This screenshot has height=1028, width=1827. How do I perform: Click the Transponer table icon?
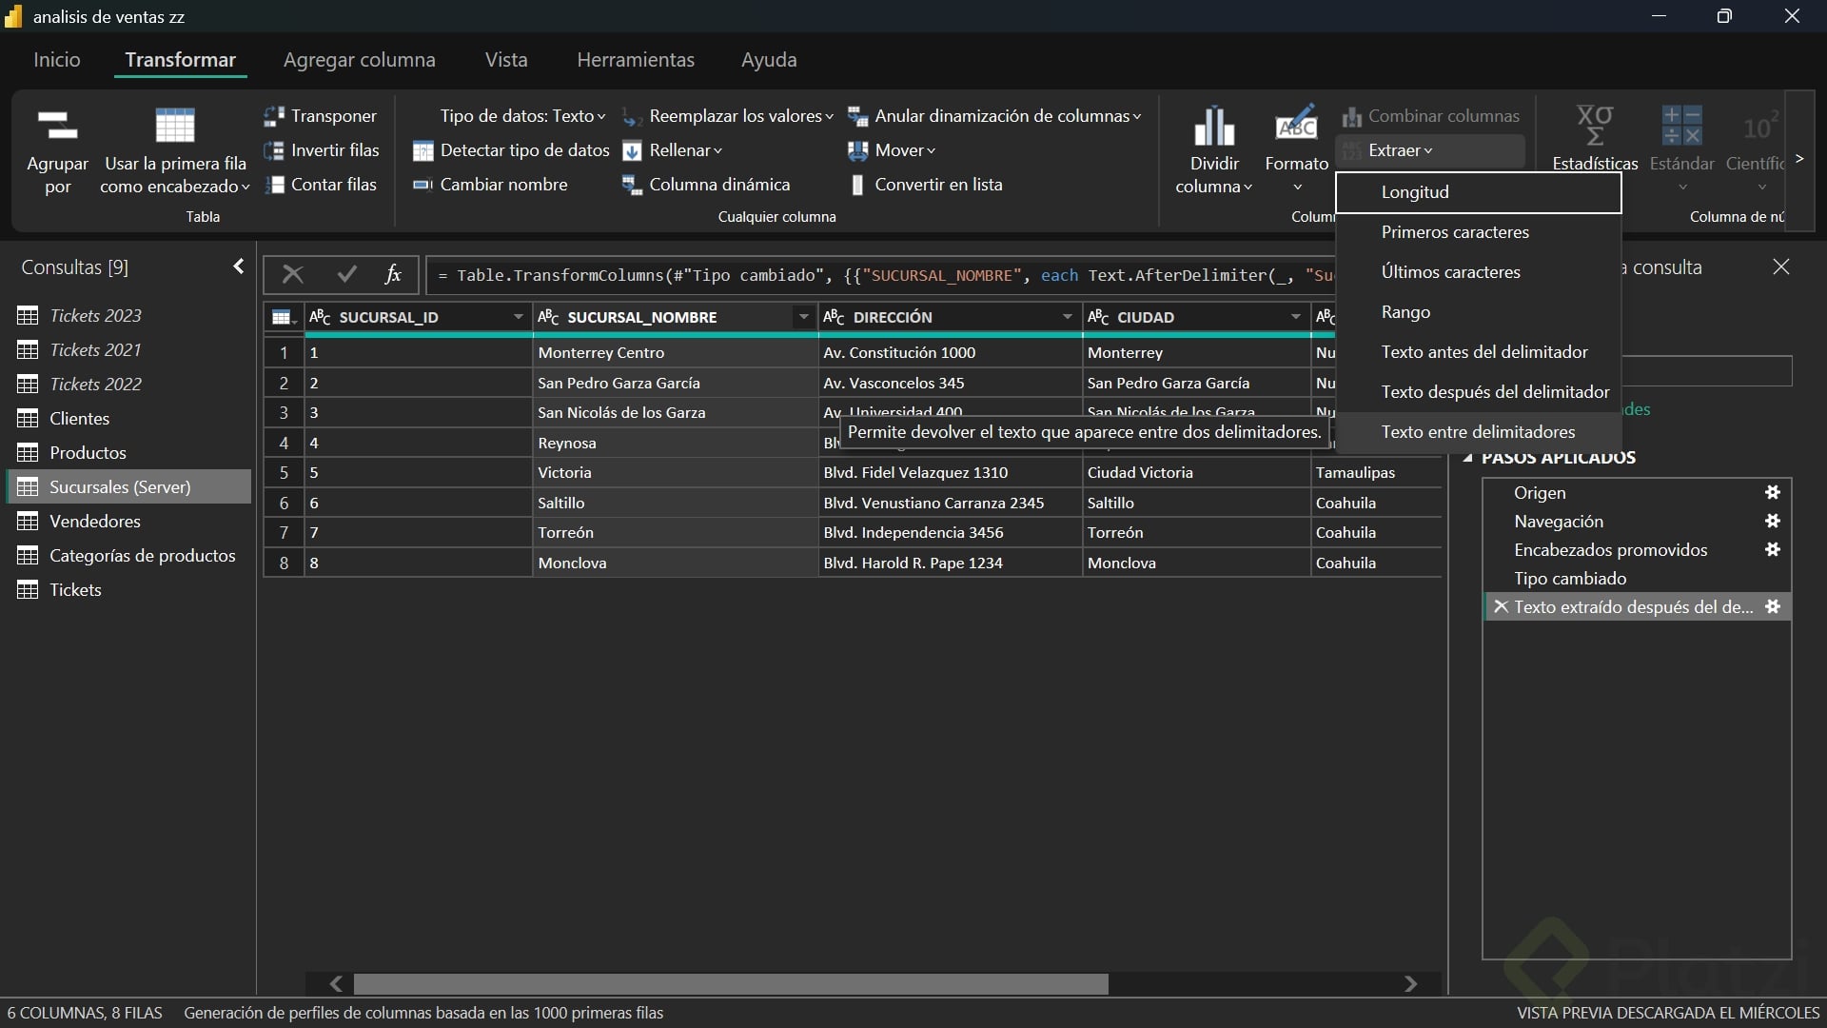click(x=274, y=116)
